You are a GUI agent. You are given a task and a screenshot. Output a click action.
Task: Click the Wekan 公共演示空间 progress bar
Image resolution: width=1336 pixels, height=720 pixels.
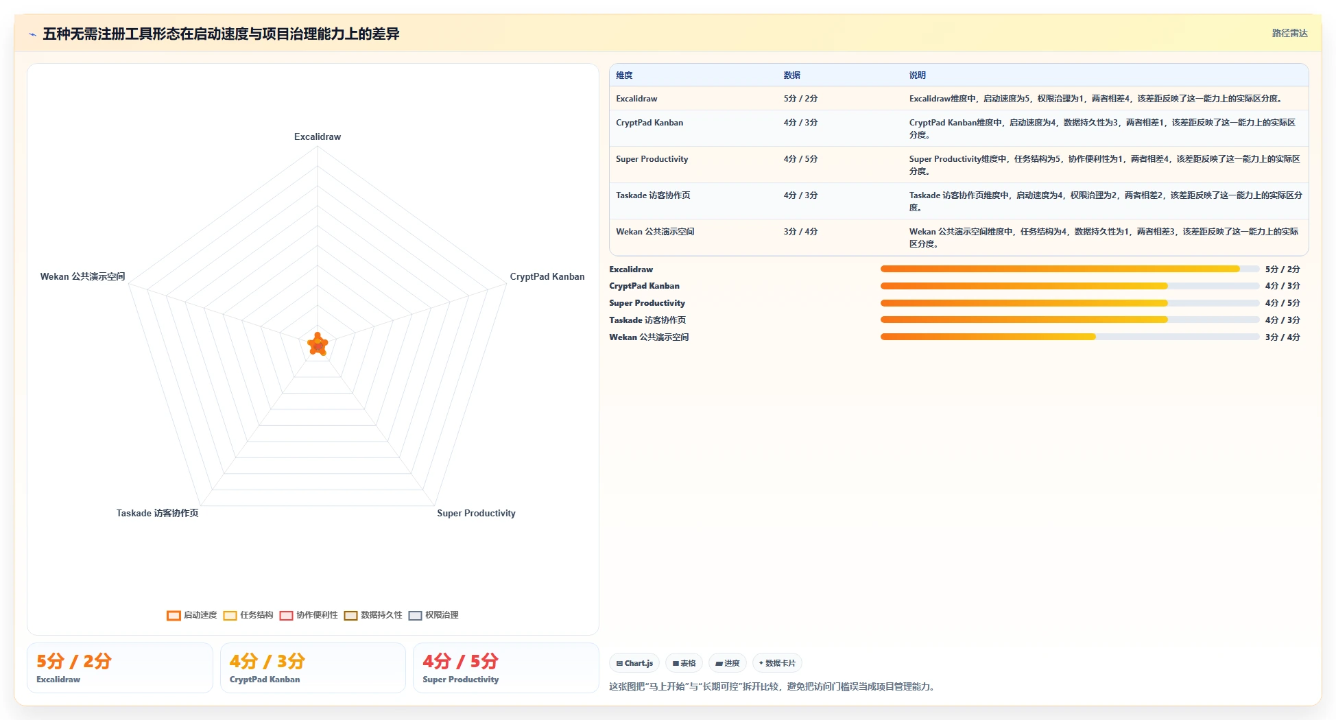[x=1070, y=337]
